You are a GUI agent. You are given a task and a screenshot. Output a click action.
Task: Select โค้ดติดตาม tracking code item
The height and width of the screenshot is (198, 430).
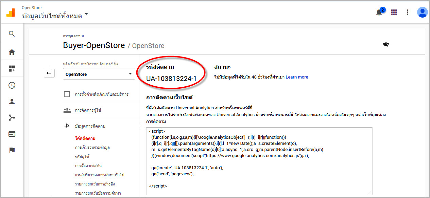[x=85, y=138]
